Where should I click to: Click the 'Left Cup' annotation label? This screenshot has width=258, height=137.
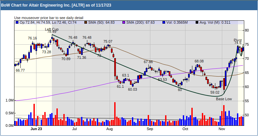tap(52, 29)
